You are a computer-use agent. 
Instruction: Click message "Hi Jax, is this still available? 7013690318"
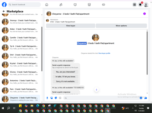[68, 88]
